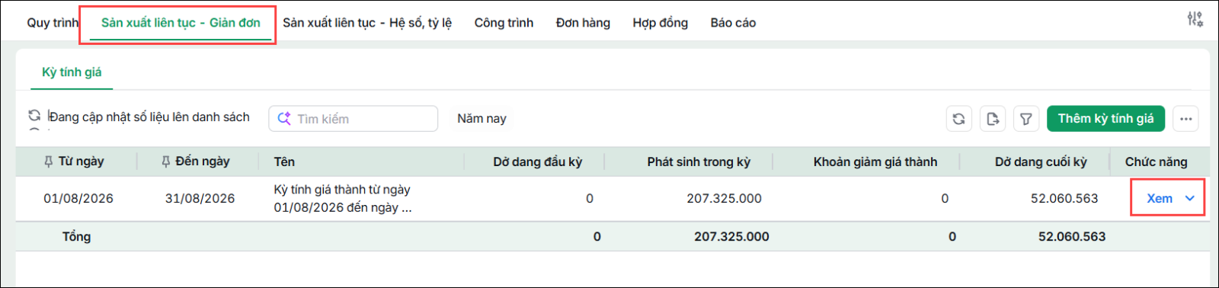Open the three-dots more options button

(x=1185, y=119)
